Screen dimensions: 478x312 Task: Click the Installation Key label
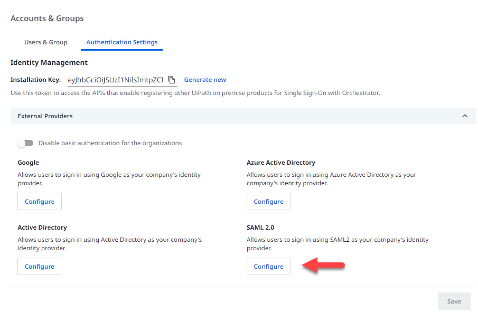click(x=36, y=80)
